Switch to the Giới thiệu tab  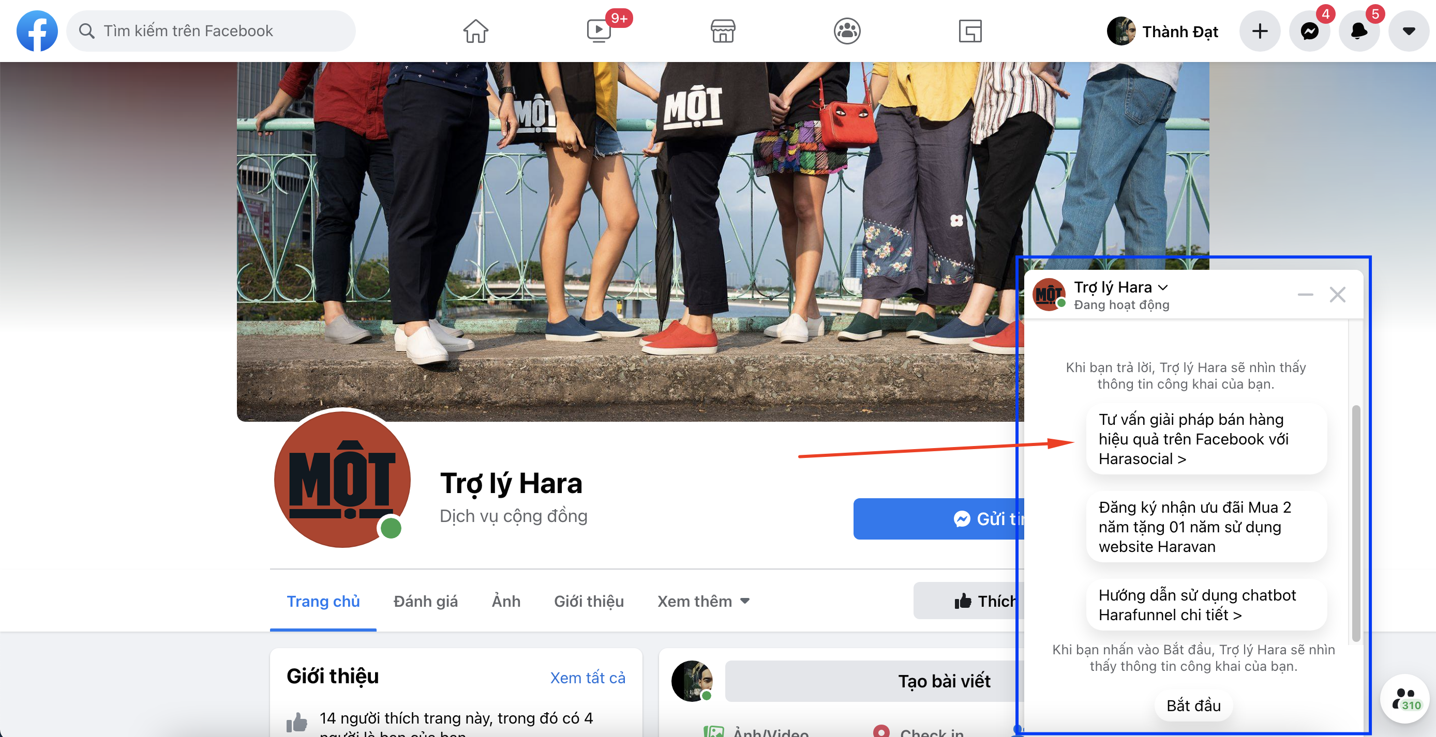coord(589,601)
